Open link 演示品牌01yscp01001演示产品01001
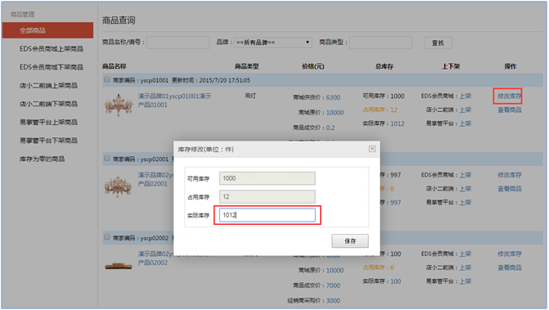Viewport: 549px width, 310px height. pyautogui.click(x=174, y=101)
